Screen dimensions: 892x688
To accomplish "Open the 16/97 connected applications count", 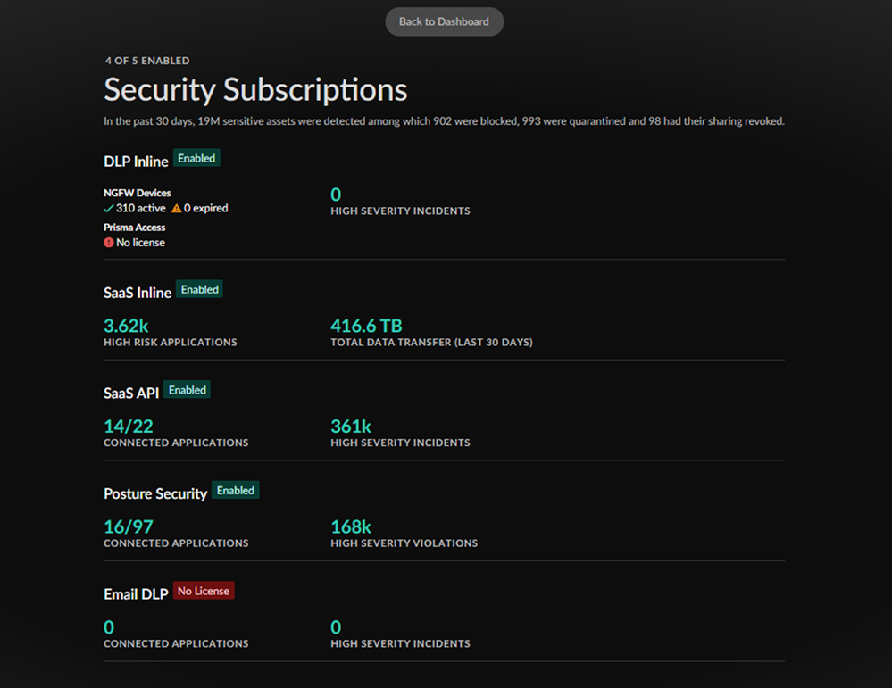I will pyautogui.click(x=129, y=527).
